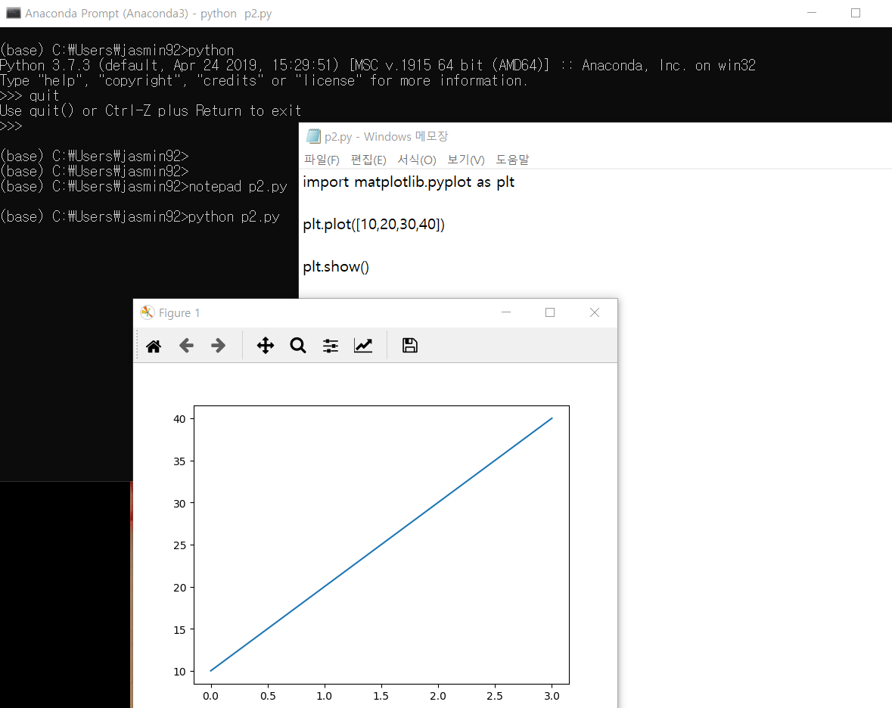Screen dimensions: 892x708
Task: Click the Anaconda Prompt title bar icon
Action: pyautogui.click(x=13, y=13)
